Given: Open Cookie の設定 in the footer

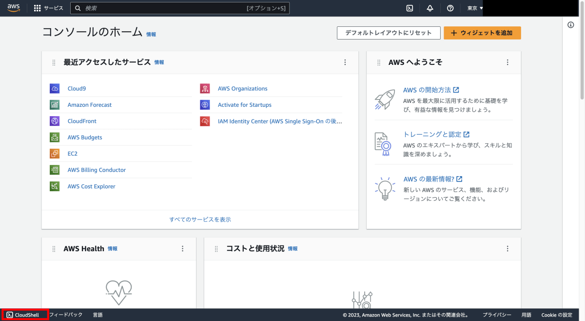Looking at the screenshot, I should tap(557, 315).
